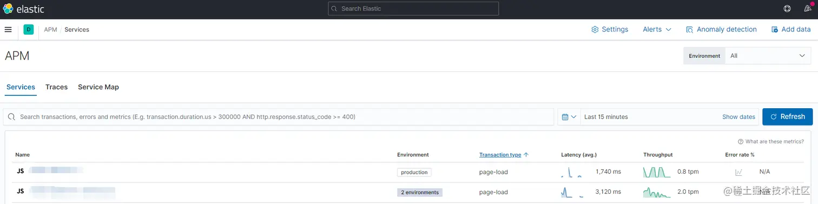
Task: Open the newsfeed notifications icon
Action: tap(808, 9)
